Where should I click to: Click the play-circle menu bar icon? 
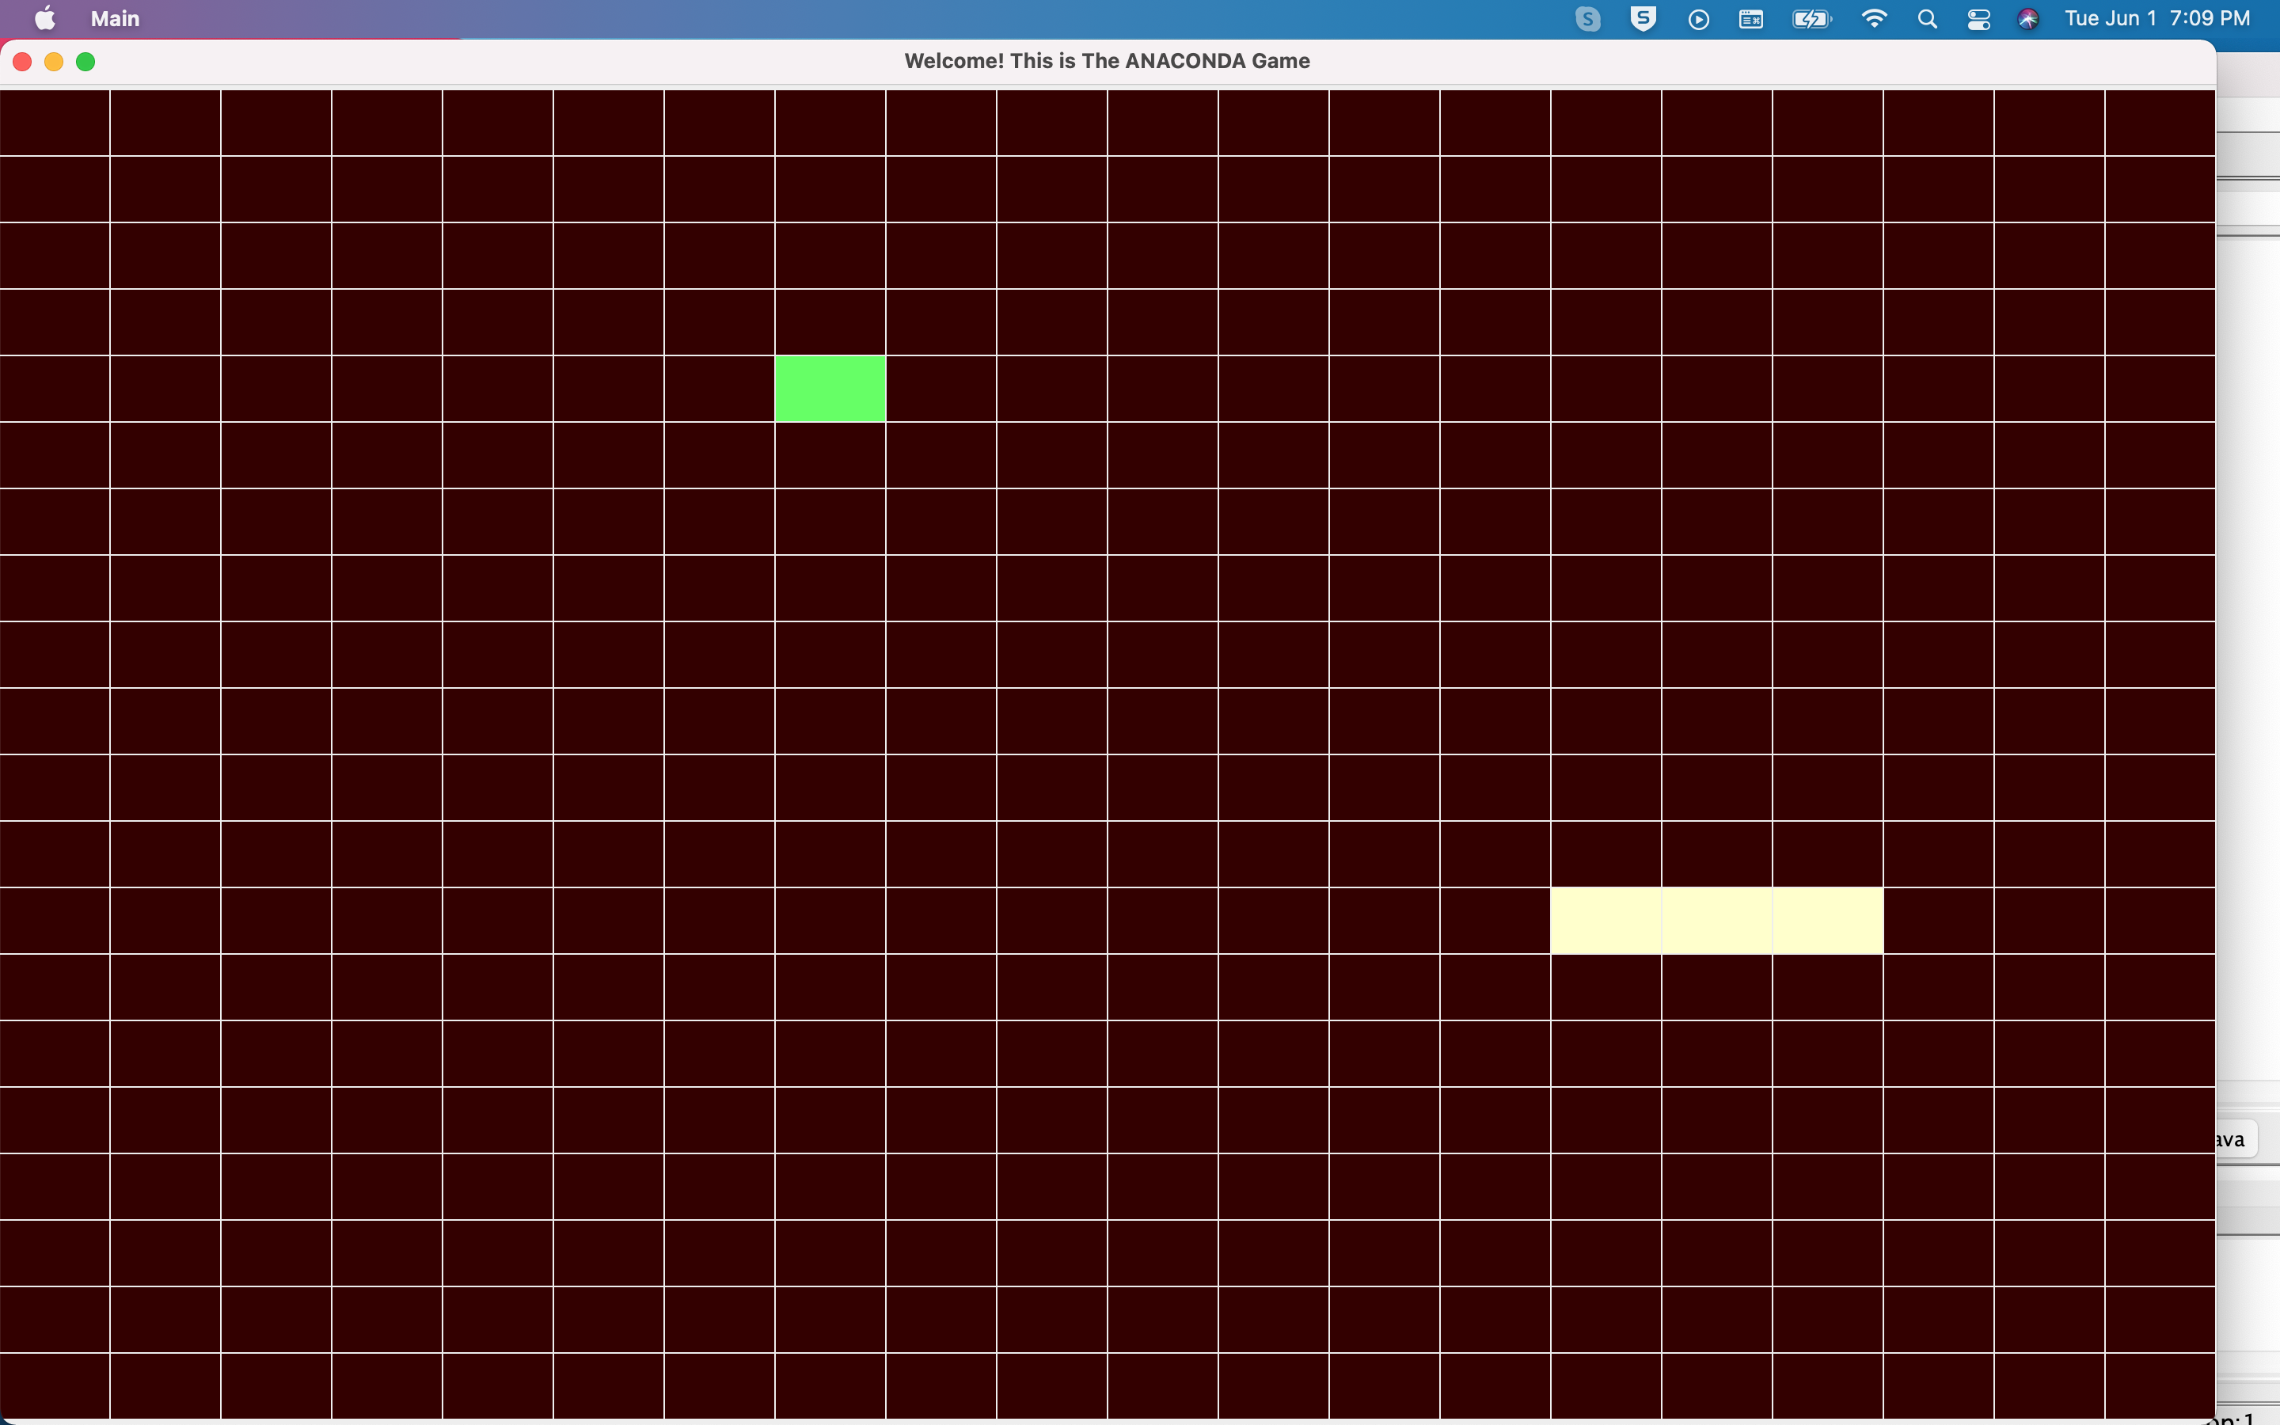coord(1699,20)
